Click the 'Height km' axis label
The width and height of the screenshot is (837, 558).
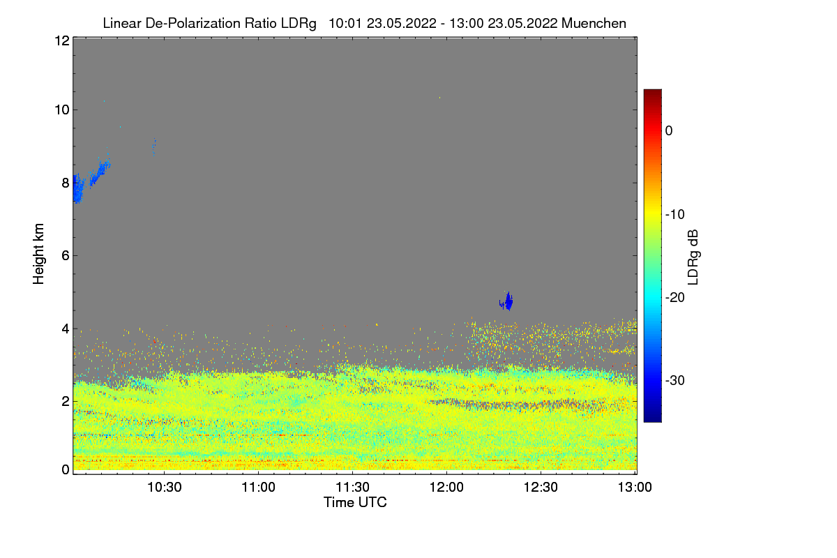coord(39,253)
